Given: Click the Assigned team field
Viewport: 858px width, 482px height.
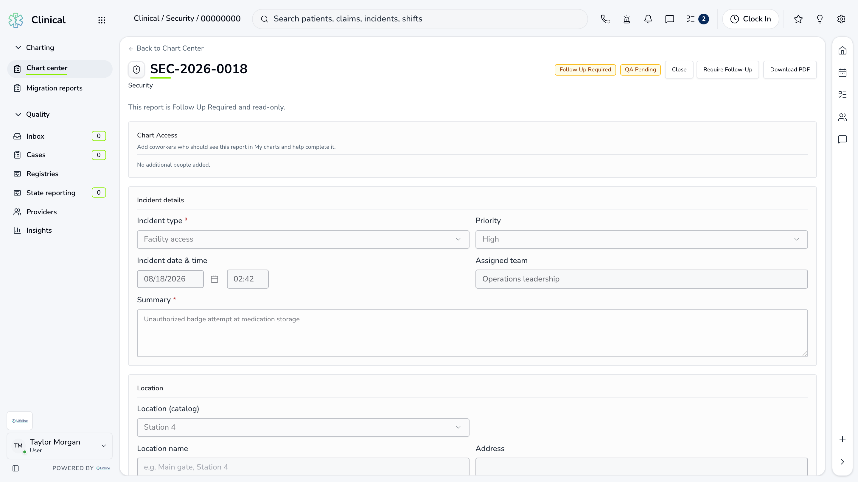Looking at the screenshot, I should pos(641,279).
